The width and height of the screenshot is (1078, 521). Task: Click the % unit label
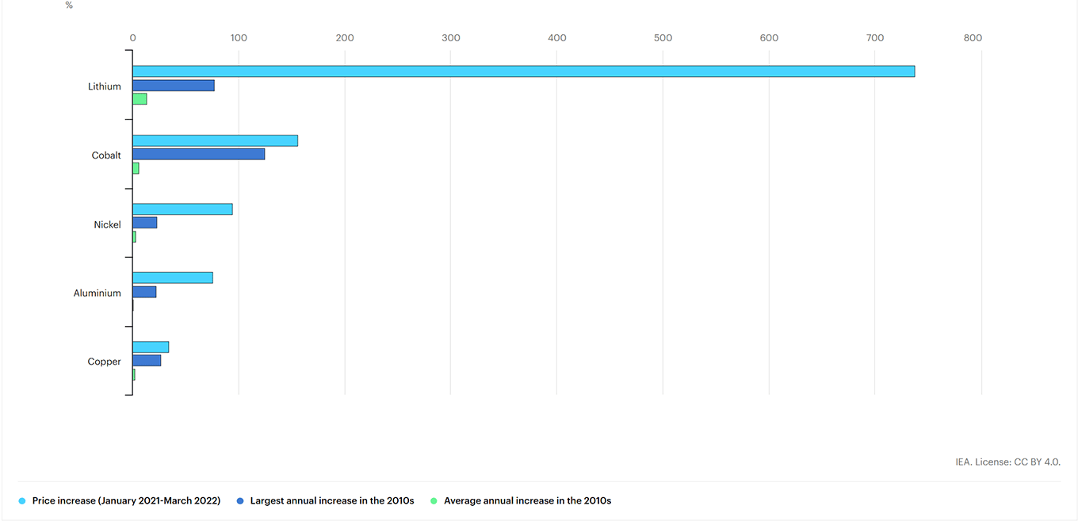(69, 6)
